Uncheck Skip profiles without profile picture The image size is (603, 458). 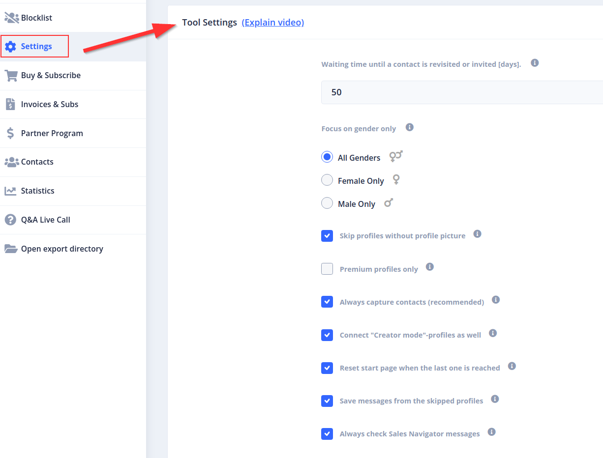click(327, 236)
